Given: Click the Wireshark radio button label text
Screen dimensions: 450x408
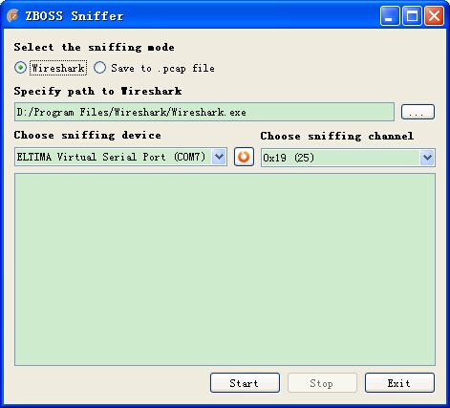Looking at the screenshot, I should (x=58, y=68).
